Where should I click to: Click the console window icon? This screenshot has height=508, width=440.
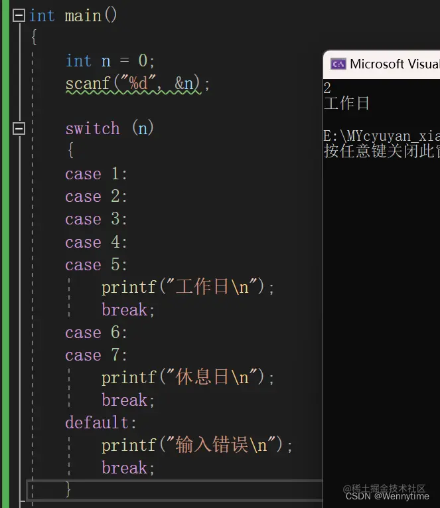coord(338,64)
